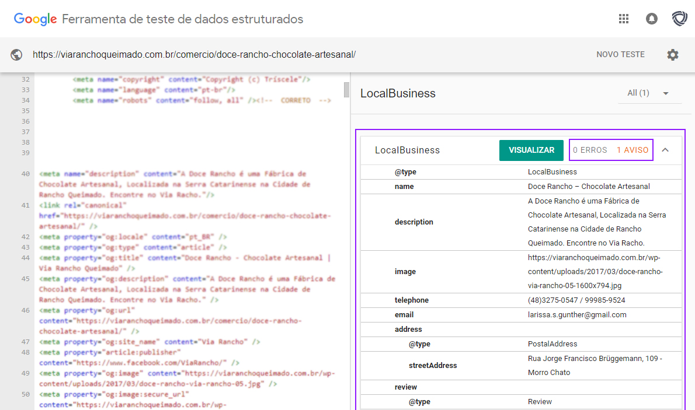The image size is (695, 410).
Task: Select the streetAddress Rua Jorge Francisco value
Action: coord(595,365)
